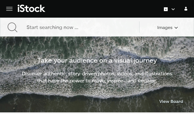This screenshot has width=194, height=114.
Task: Click empty space in the black header bar
Action: click(x=104, y=9)
